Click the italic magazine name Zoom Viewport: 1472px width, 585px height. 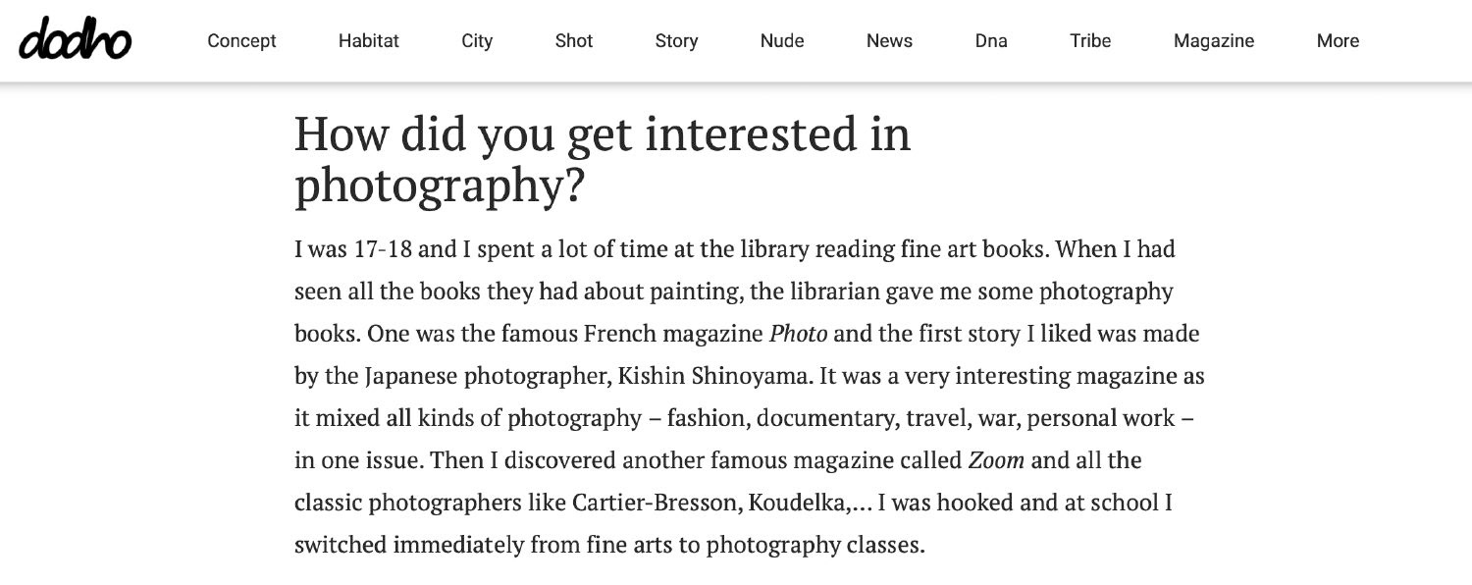(996, 460)
